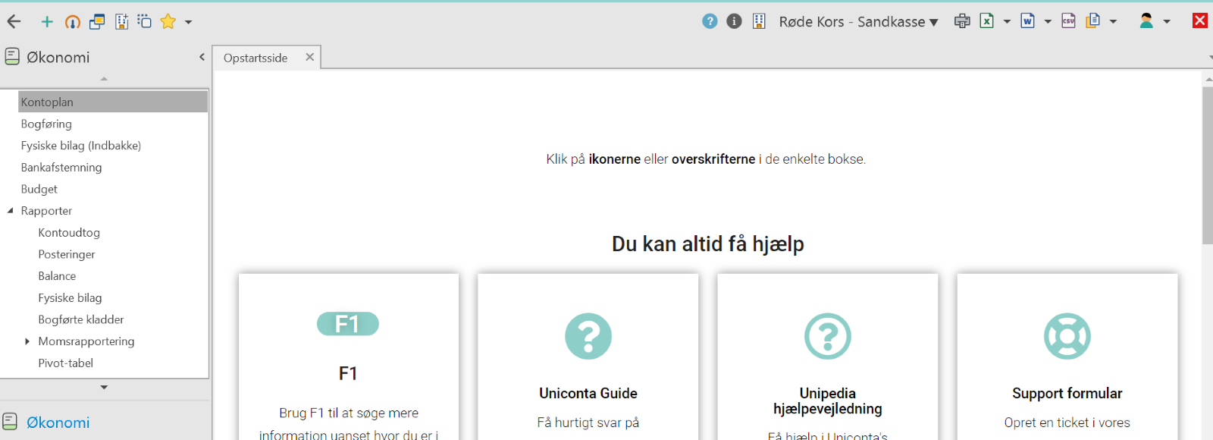This screenshot has width=1213, height=440.
Task: Expand the Momsrapportering node arrow
Action: (27, 341)
